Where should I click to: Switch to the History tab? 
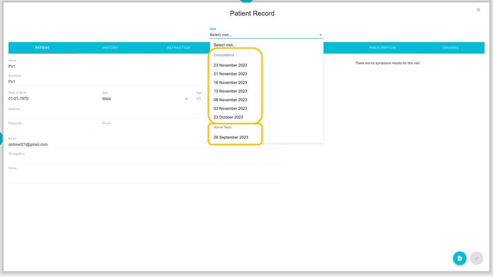coord(110,48)
